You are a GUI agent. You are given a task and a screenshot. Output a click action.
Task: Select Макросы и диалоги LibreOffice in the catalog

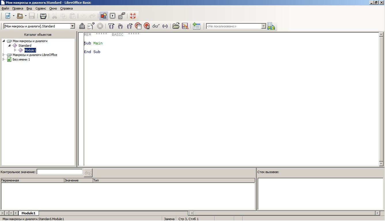coord(35,55)
